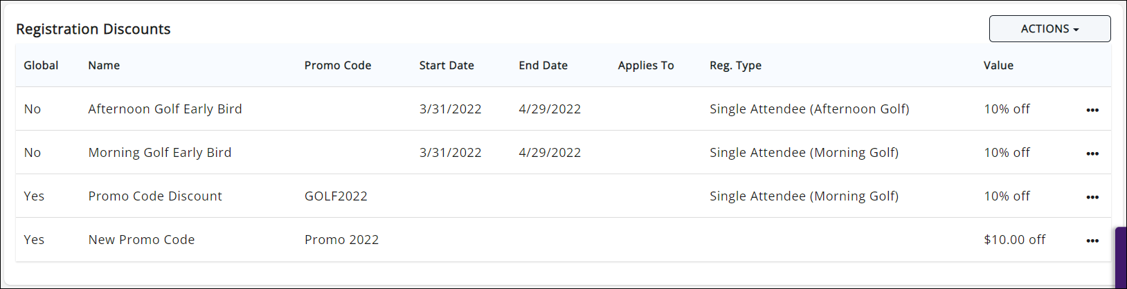Click the Value column header
This screenshot has width=1127, height=289.
998,66
